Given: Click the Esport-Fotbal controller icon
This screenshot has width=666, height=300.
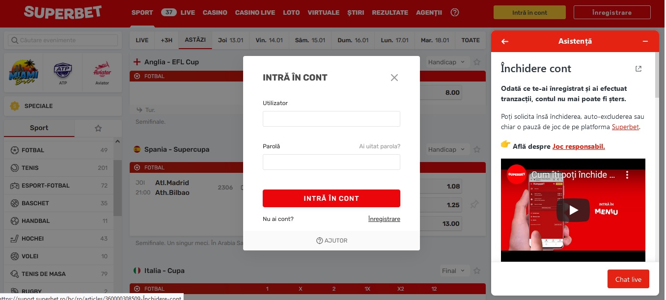Looking at the screenshot, I should pos(14,186).
